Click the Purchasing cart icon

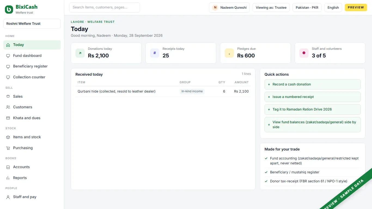pos(8,148)
